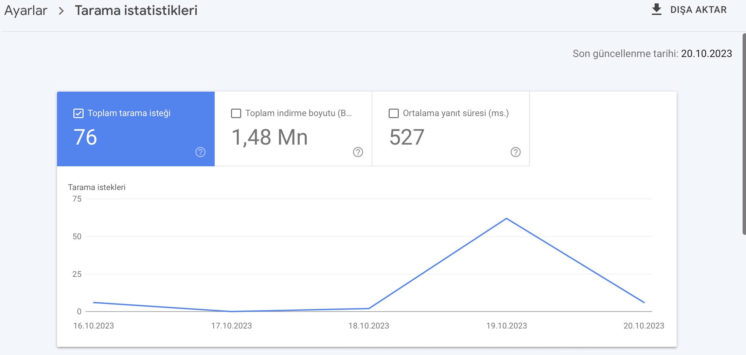Viewport: 746px width, 355px height.
Task: Click the chart peak at 19.10.2023
Action: pos(507,218)
